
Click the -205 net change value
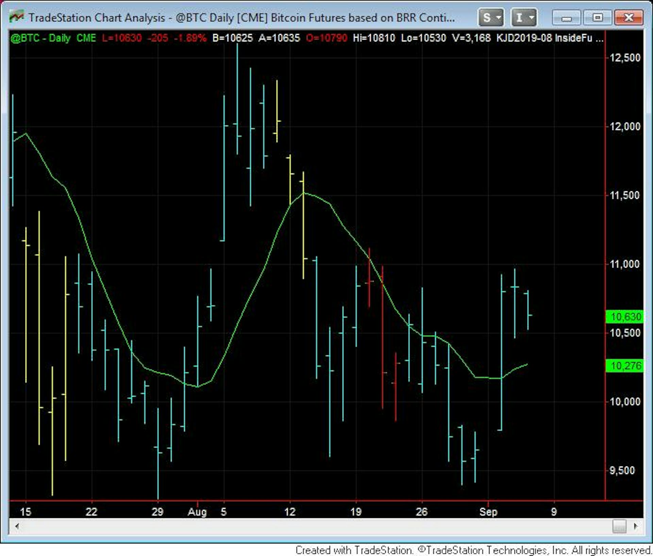[158, 38]
